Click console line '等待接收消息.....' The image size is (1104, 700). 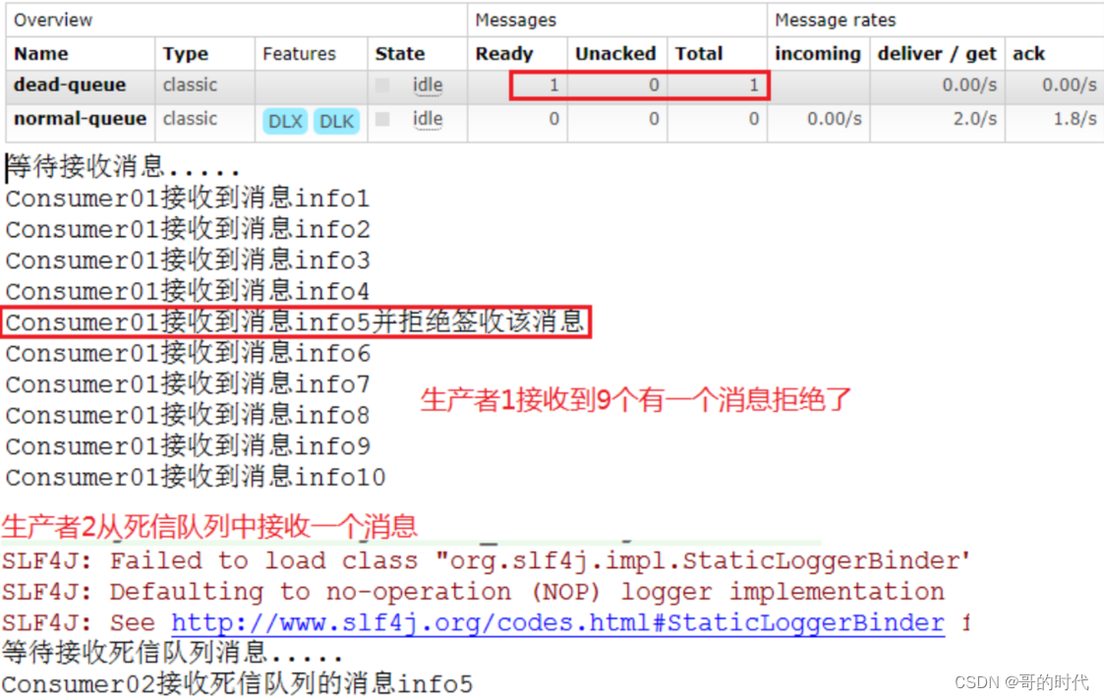[123, 167]
